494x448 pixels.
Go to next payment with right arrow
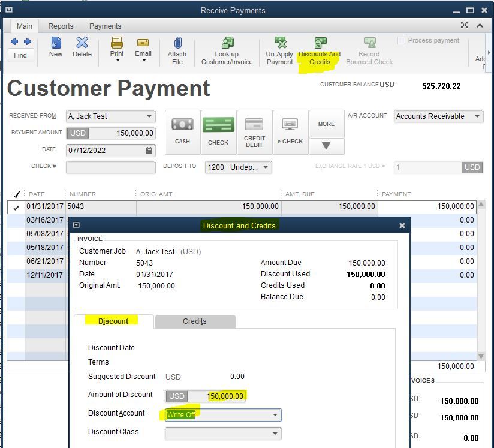tap(28, 41)
